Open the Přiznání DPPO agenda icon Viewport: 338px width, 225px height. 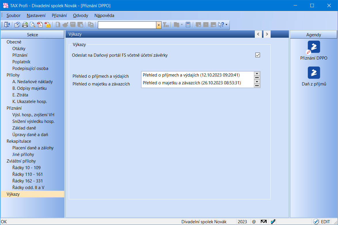coord(314,47)
